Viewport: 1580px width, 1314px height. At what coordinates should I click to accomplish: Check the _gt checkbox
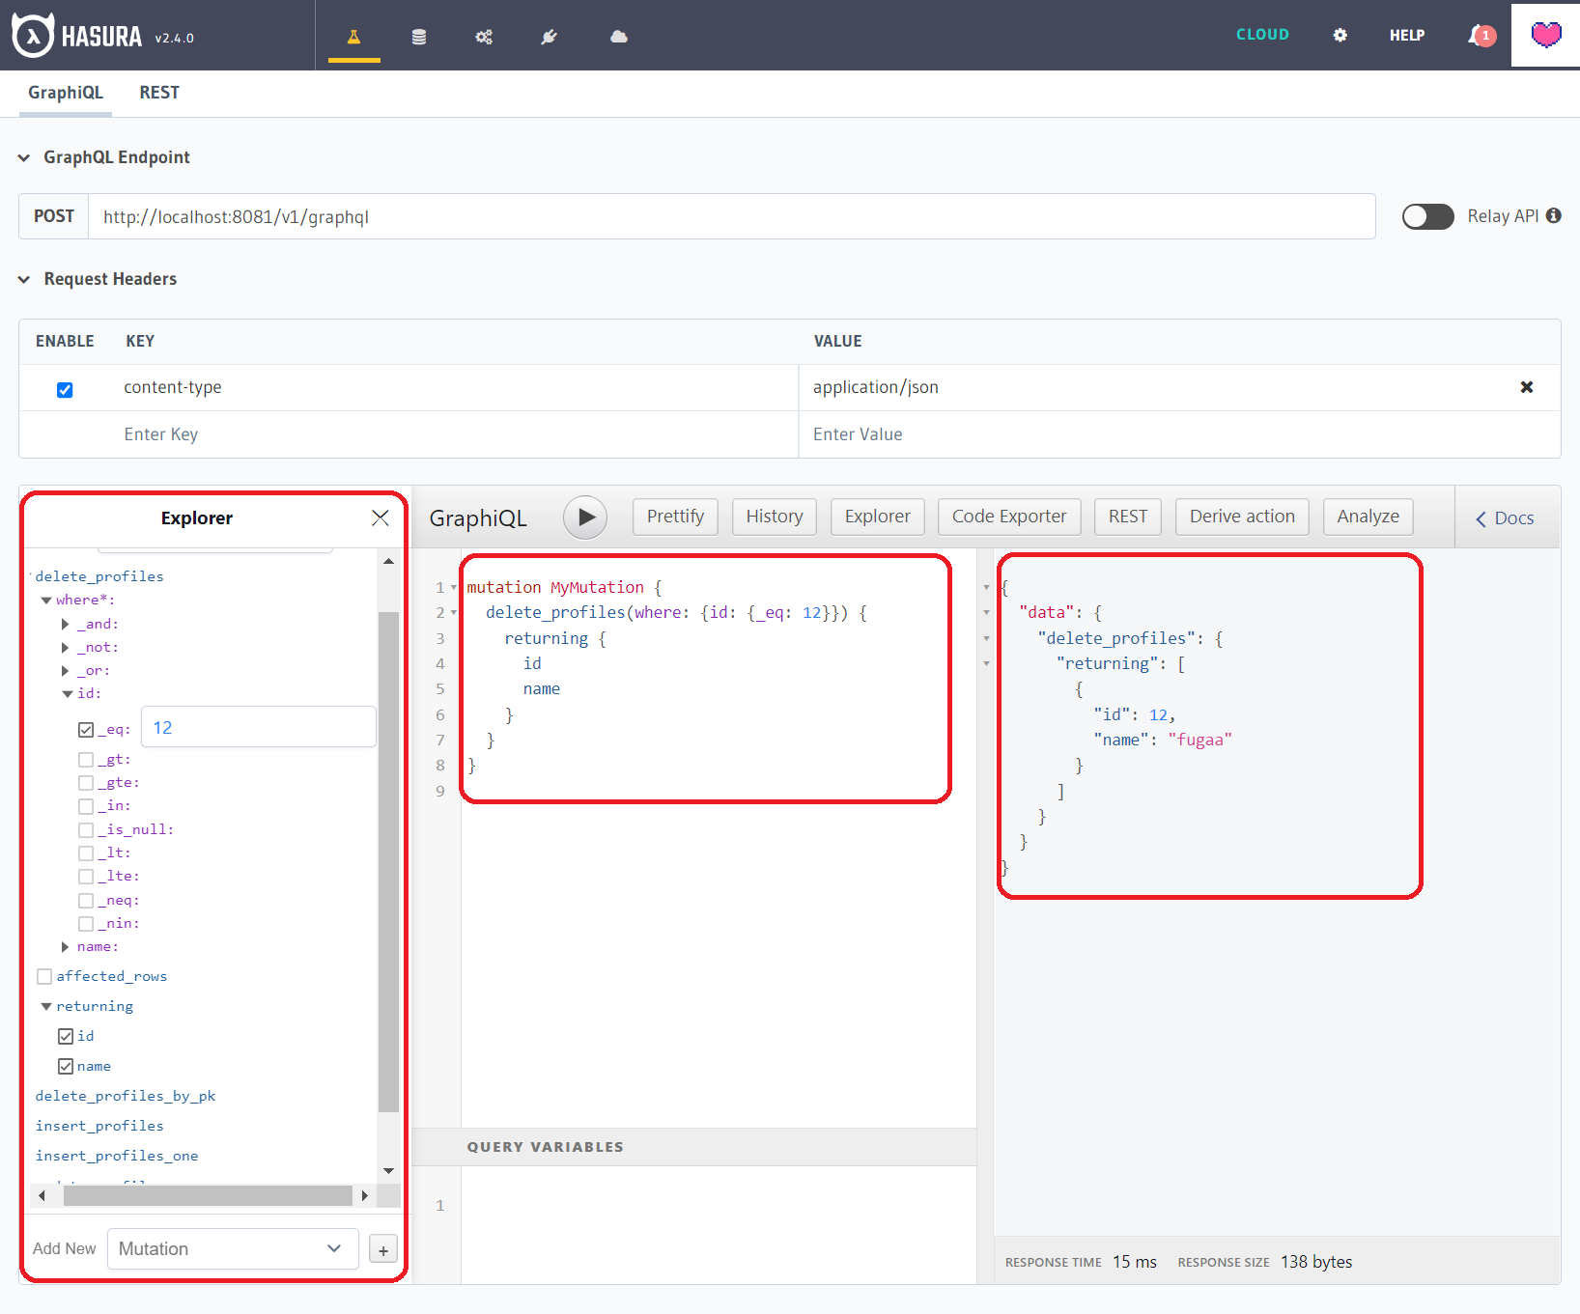86,760
